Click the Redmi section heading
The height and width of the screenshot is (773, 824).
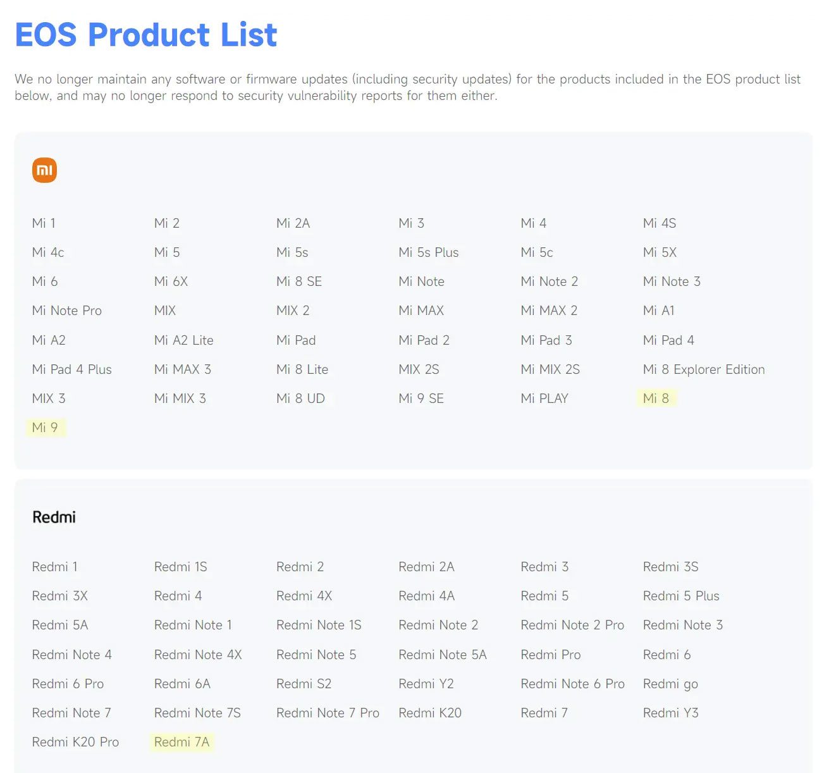[54, 517]
